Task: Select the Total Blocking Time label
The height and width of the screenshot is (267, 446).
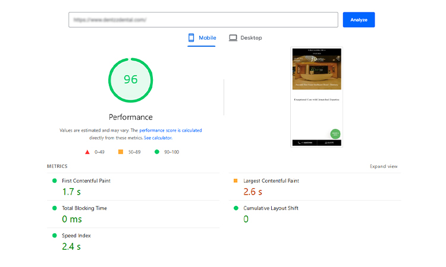Action: (x=84, y=208)
